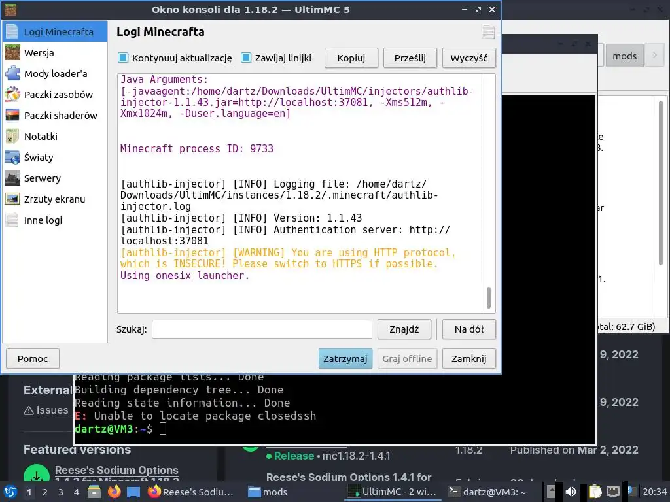This screenshot has height=502, width=670.
Task: Click the log view scrollbar handle
Action: click(488, 297)
